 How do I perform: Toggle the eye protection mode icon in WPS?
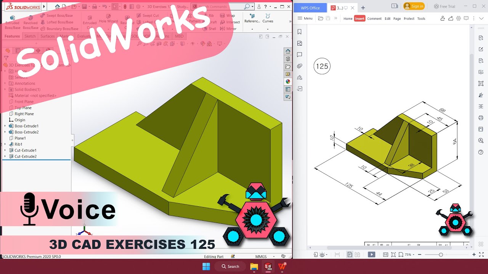[x=323, y=255]
